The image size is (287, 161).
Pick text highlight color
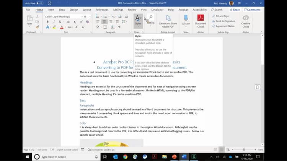54,27
